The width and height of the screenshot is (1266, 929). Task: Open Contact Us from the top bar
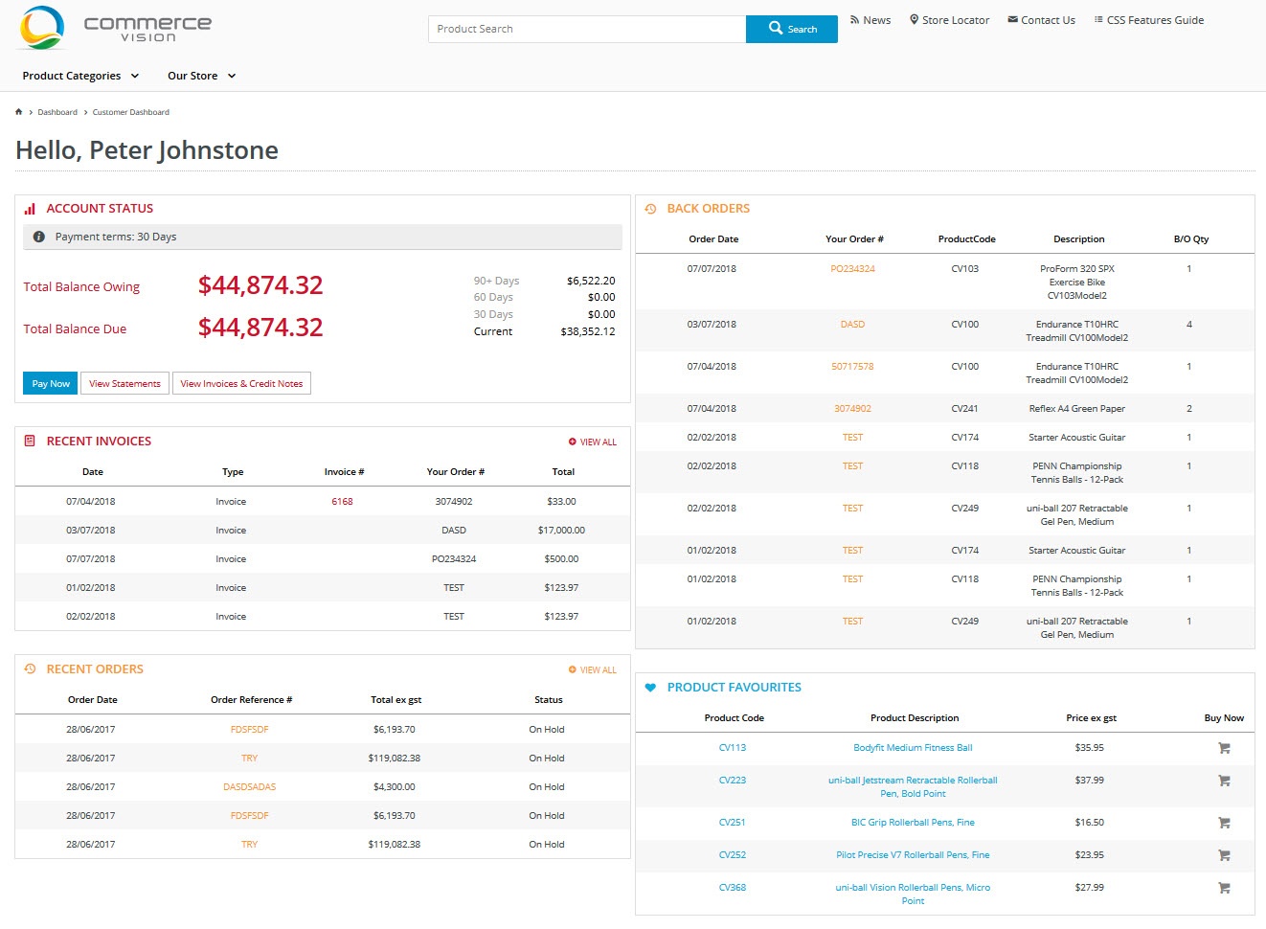pos(1041,19)
